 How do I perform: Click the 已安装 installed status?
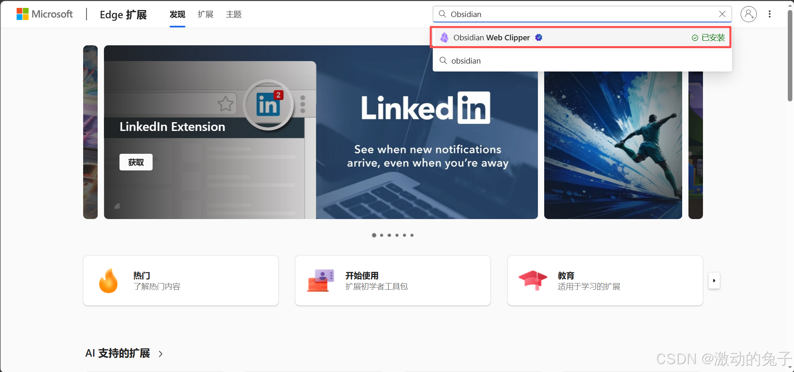click(x=708, y=38)
